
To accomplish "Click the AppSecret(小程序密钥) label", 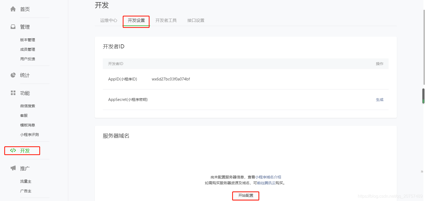I will (128, 100).
